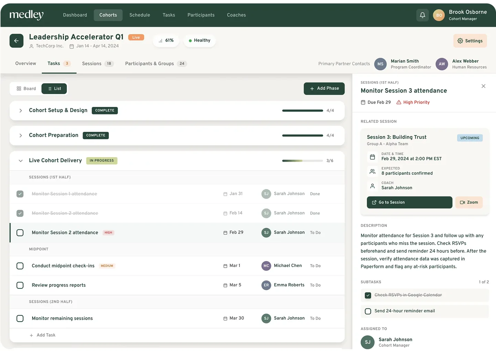
Task: Click Add Phase button
Action: point(324,88)
